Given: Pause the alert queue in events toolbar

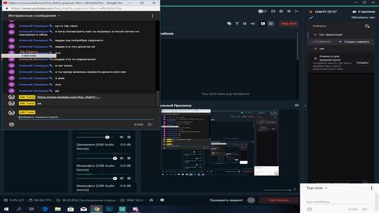Looking at the screenshot, I should pyautogui.click(x=245, y=24).
